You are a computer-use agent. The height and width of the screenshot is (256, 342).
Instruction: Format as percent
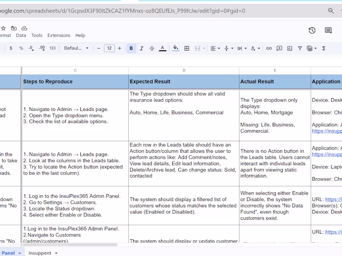coord(21,48)
